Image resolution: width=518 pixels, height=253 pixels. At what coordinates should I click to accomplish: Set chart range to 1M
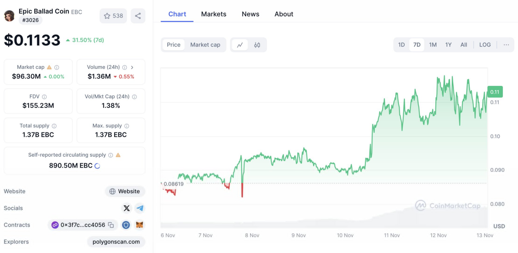433,45
